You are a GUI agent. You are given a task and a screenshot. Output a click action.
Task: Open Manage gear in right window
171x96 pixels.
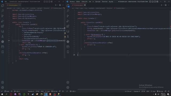tap(68, 87)
